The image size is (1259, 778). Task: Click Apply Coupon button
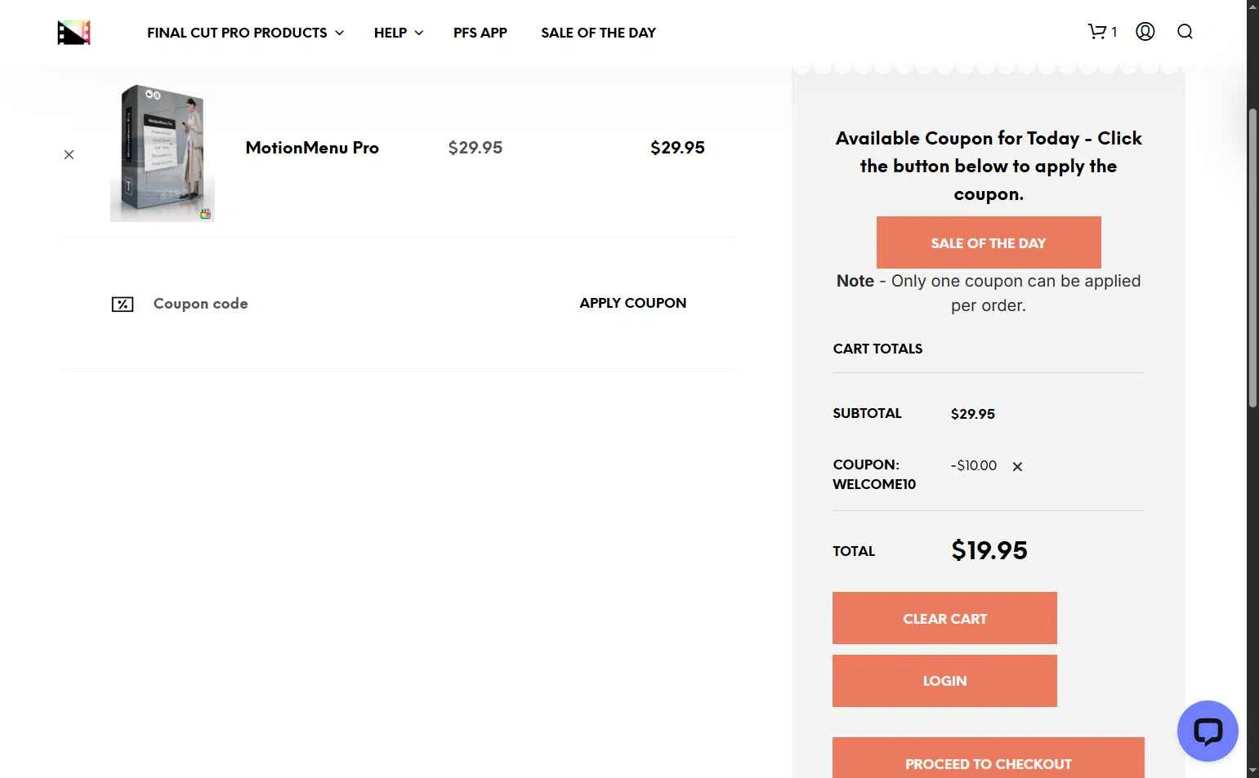(633, 303)
